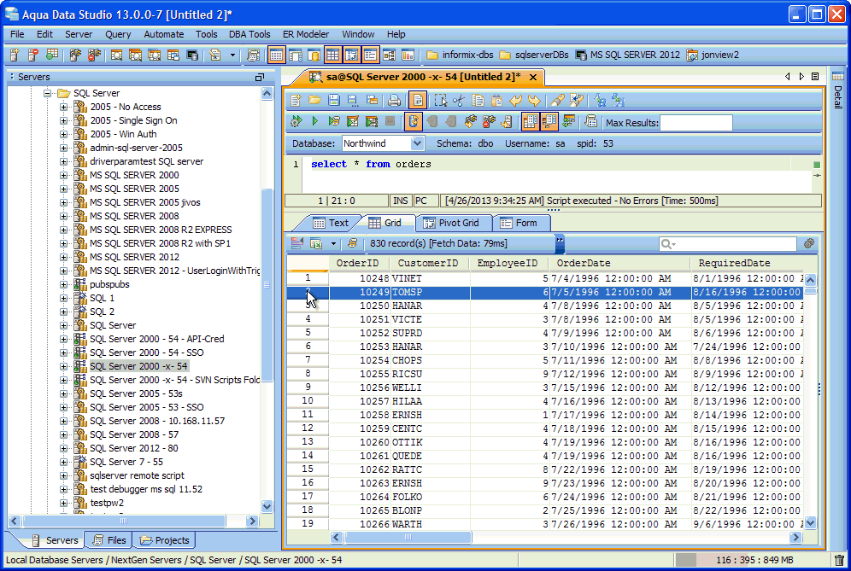This screenshot has height=571, width=851.
Task: Click the Copy icon in query toolbar
Action: (478, 101)
